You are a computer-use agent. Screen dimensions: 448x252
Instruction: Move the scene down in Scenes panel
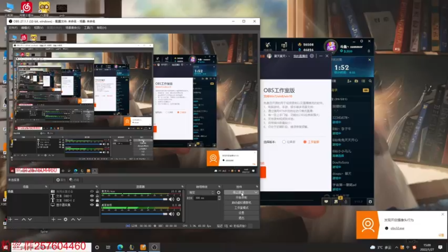(30, 220)
